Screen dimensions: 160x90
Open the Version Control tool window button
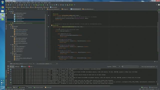pos(38,87)
